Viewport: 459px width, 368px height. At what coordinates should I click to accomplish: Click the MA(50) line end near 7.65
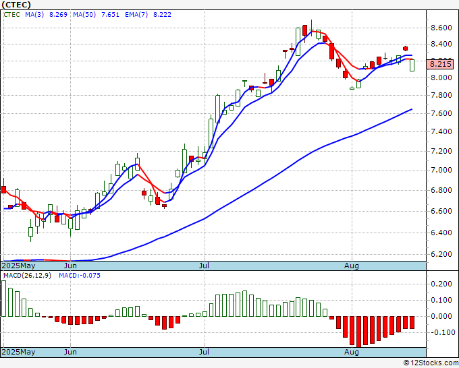coord(412,110)
